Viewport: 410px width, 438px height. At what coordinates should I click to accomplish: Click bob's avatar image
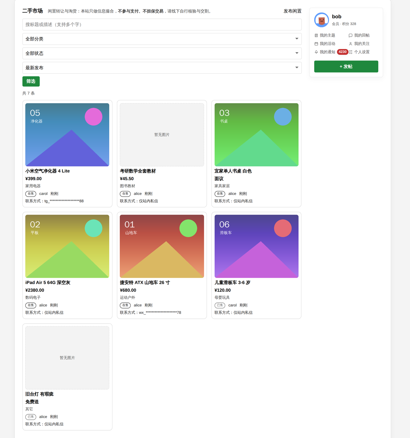tap(322, 20)
